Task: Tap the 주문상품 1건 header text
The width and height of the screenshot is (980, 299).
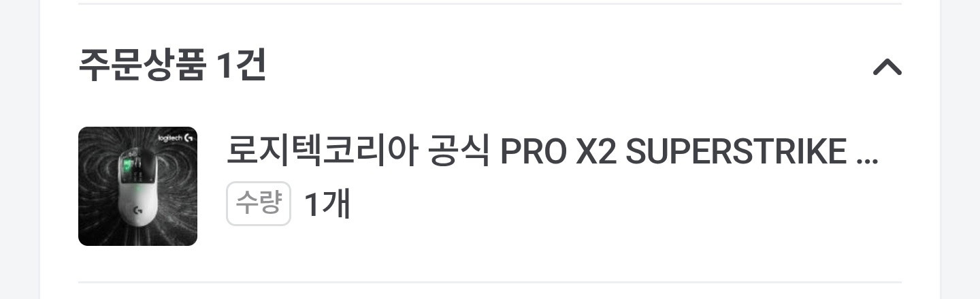Action: (x=172, y=66)
